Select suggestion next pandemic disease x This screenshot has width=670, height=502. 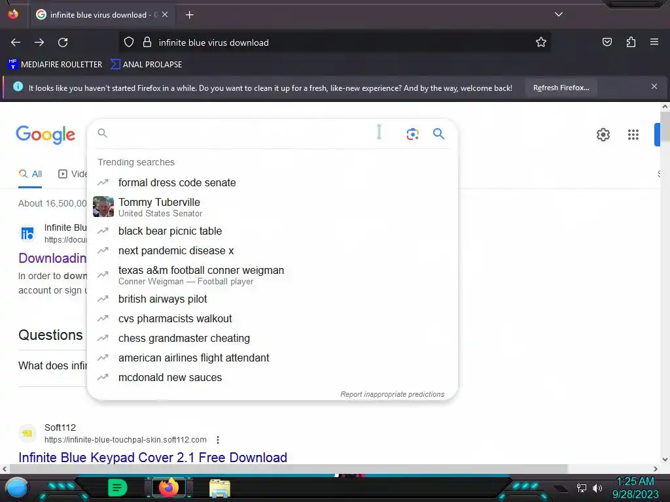tap(272, 250)
